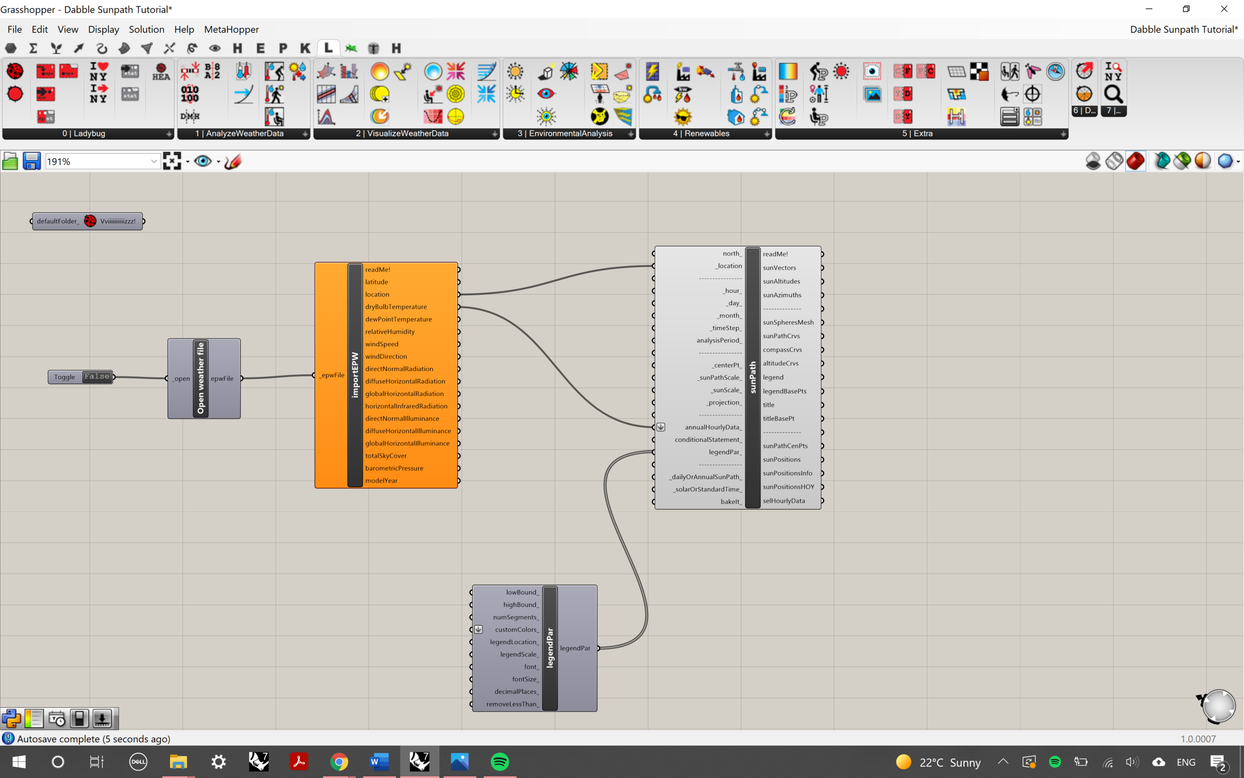Open Spotify from the taskbar
This screenshot has height=778, width=1244.
[500, 762]
